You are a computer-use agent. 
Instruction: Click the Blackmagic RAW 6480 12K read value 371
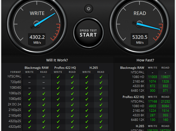[165, 91]
